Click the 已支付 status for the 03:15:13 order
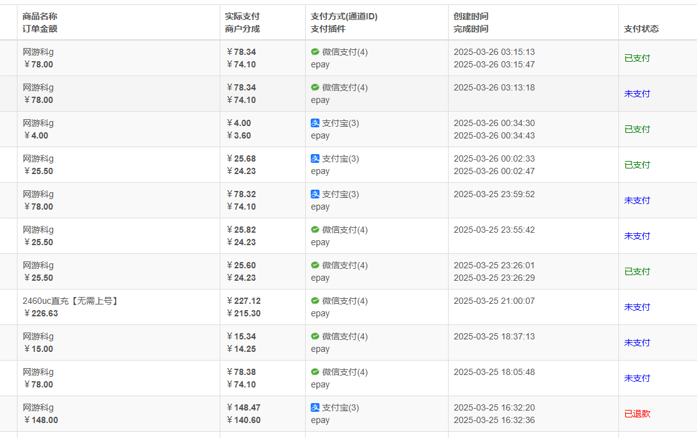 (637, 59)
